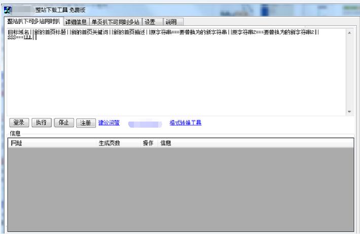Click the 网址 column header
The width and height of the screenshot is (360, 234).
pyautogui.click(x=51, y=143)
